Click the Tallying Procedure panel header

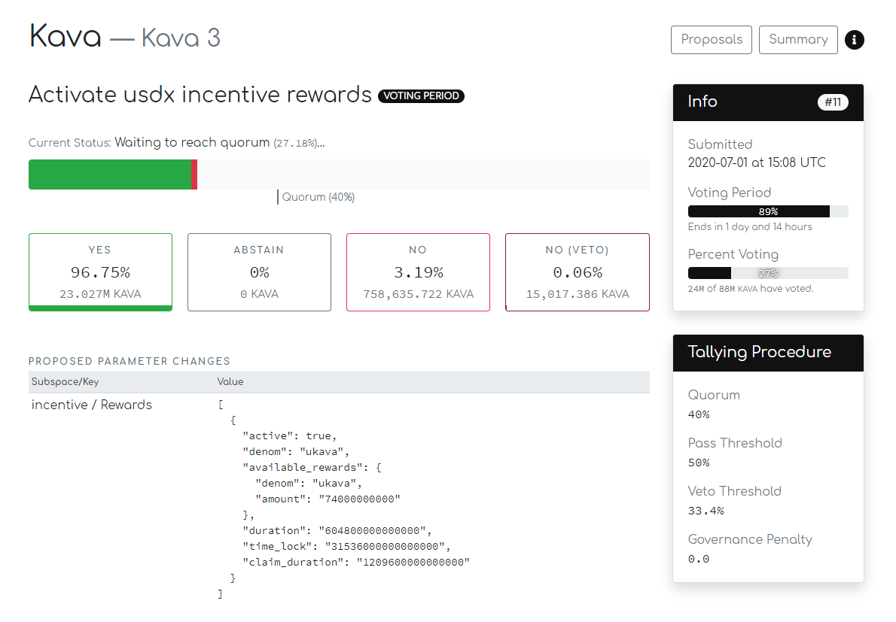coord(768,353)
